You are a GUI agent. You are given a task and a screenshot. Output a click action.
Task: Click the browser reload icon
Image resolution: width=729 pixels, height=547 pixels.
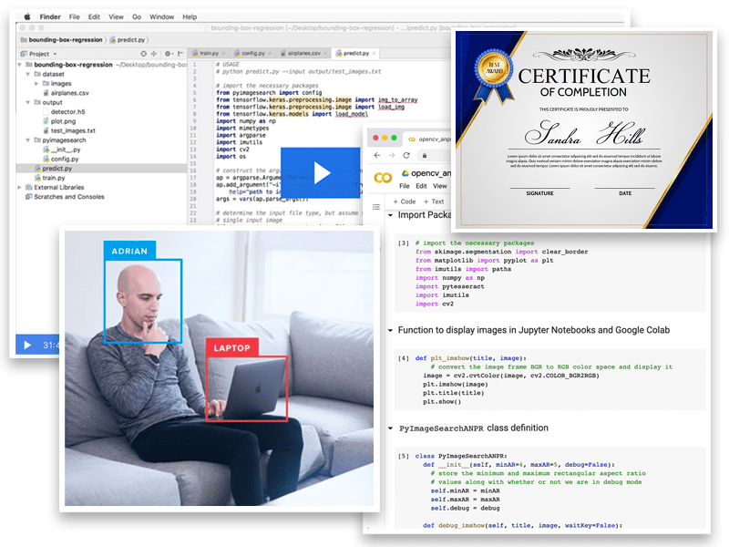(x=408, y=156)
